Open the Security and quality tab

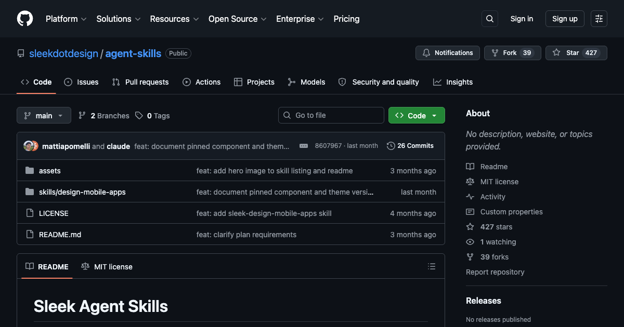(379, 82)
